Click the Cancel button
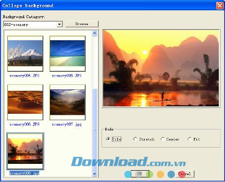The image size is (225, 182). point(185,174)
